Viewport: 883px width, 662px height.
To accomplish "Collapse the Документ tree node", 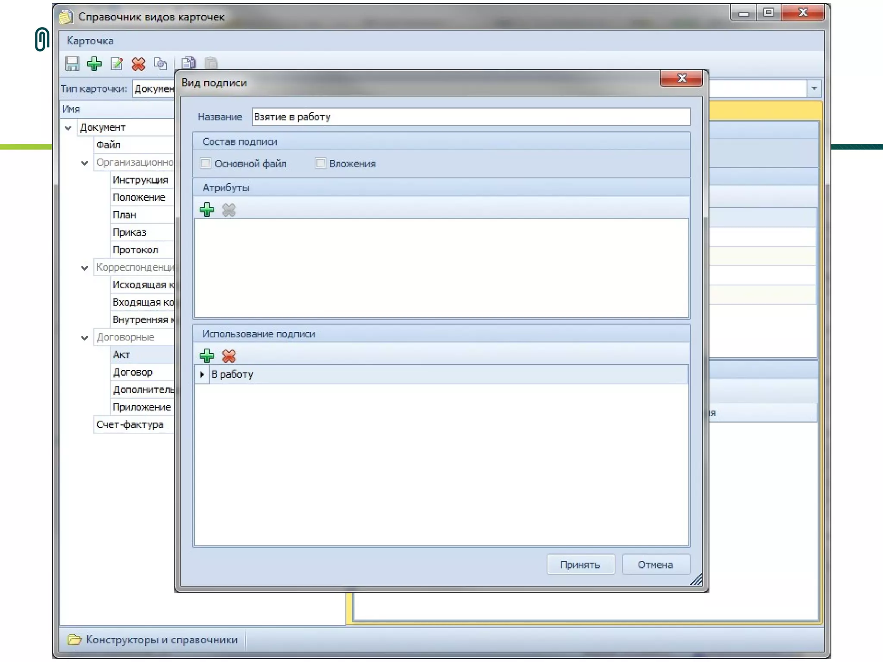I will tap(68, 128).
